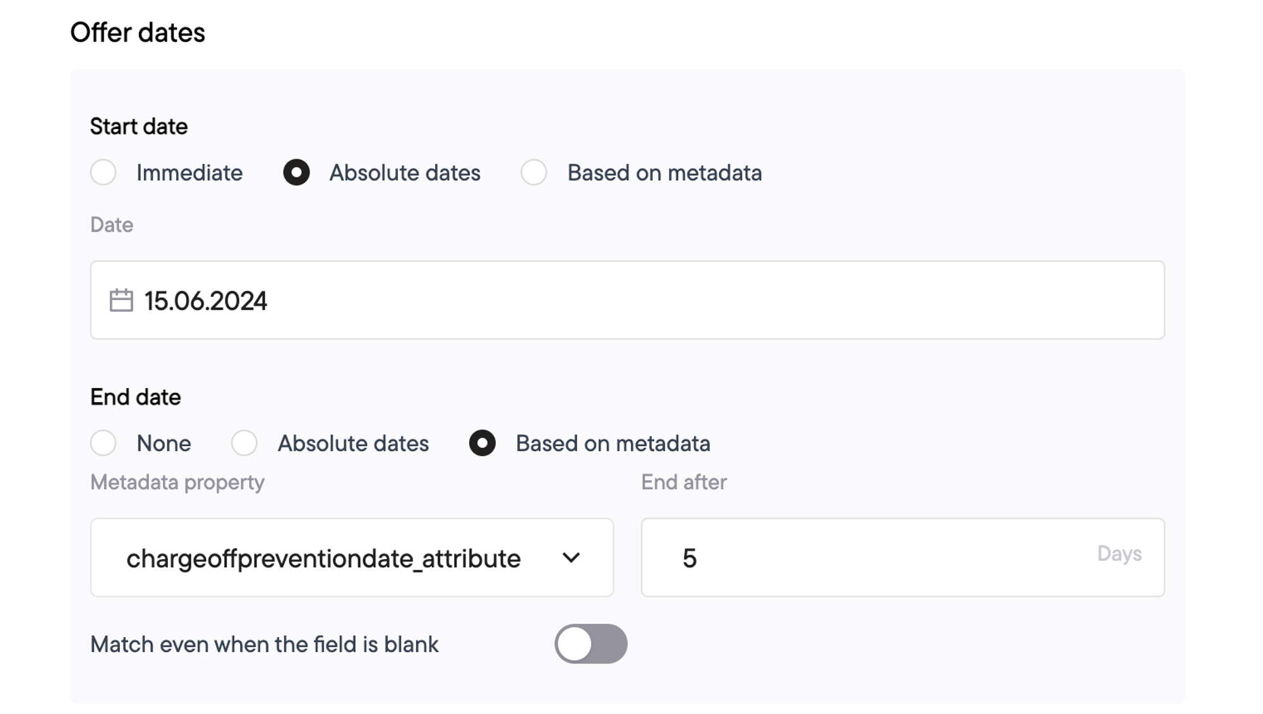Click the Match even when blank label

[264, 644]
